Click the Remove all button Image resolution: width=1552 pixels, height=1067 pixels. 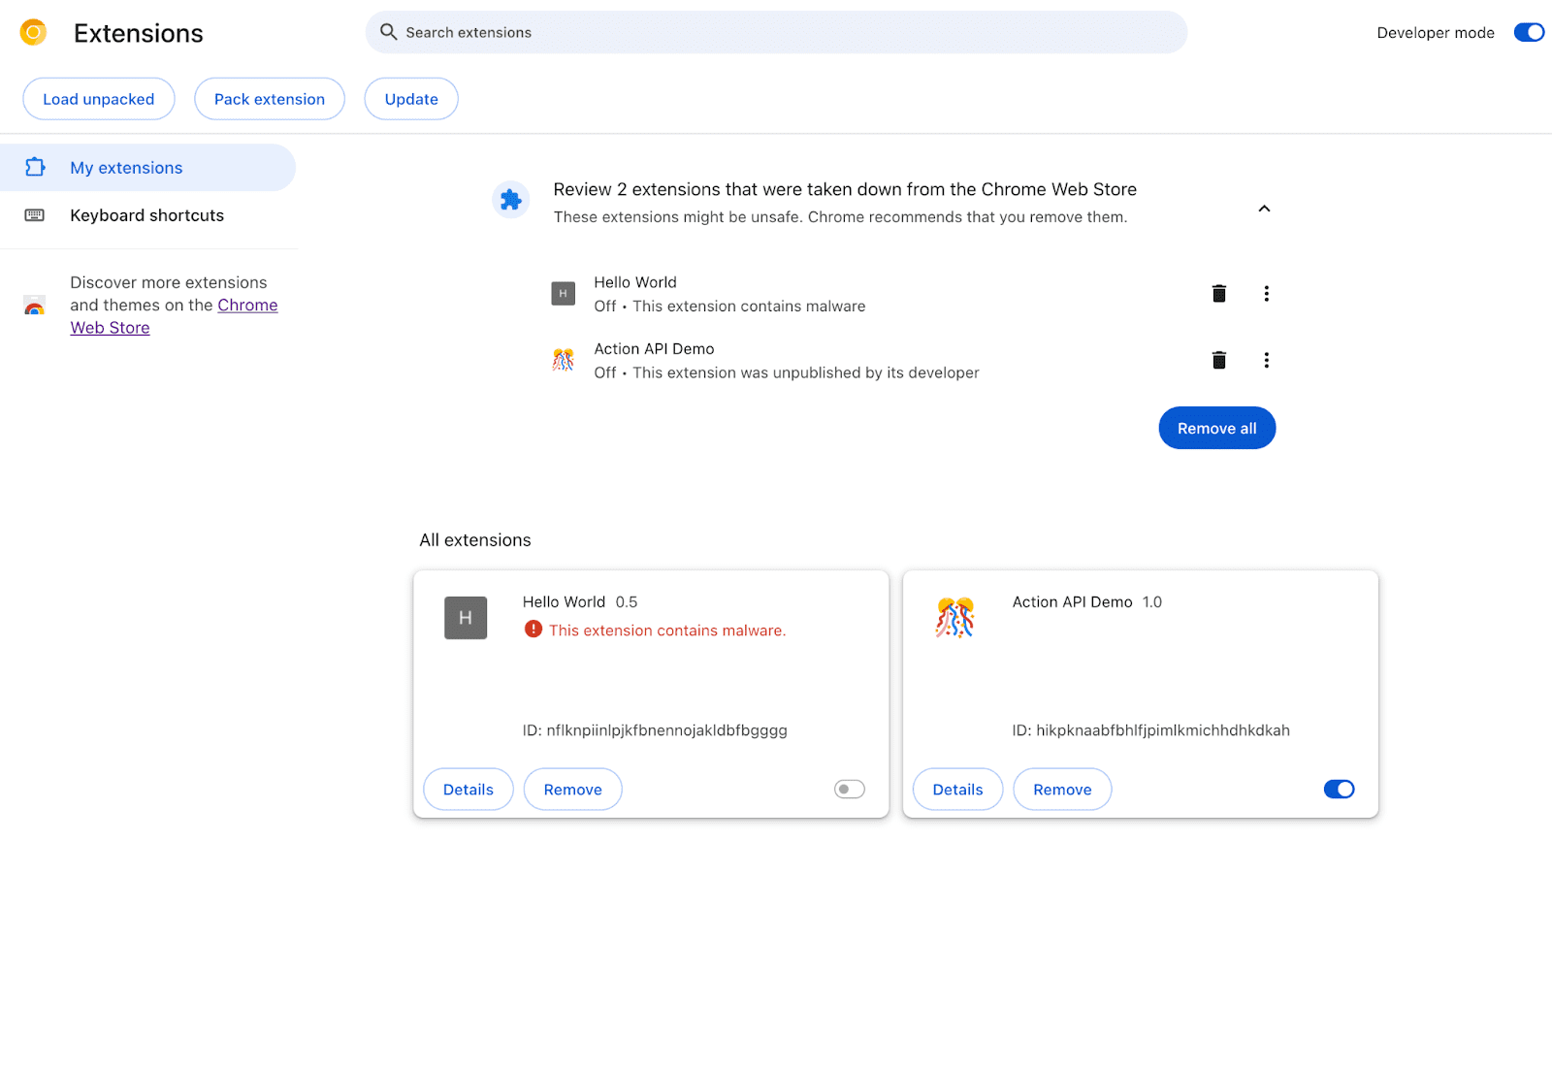coord(1216,428)
